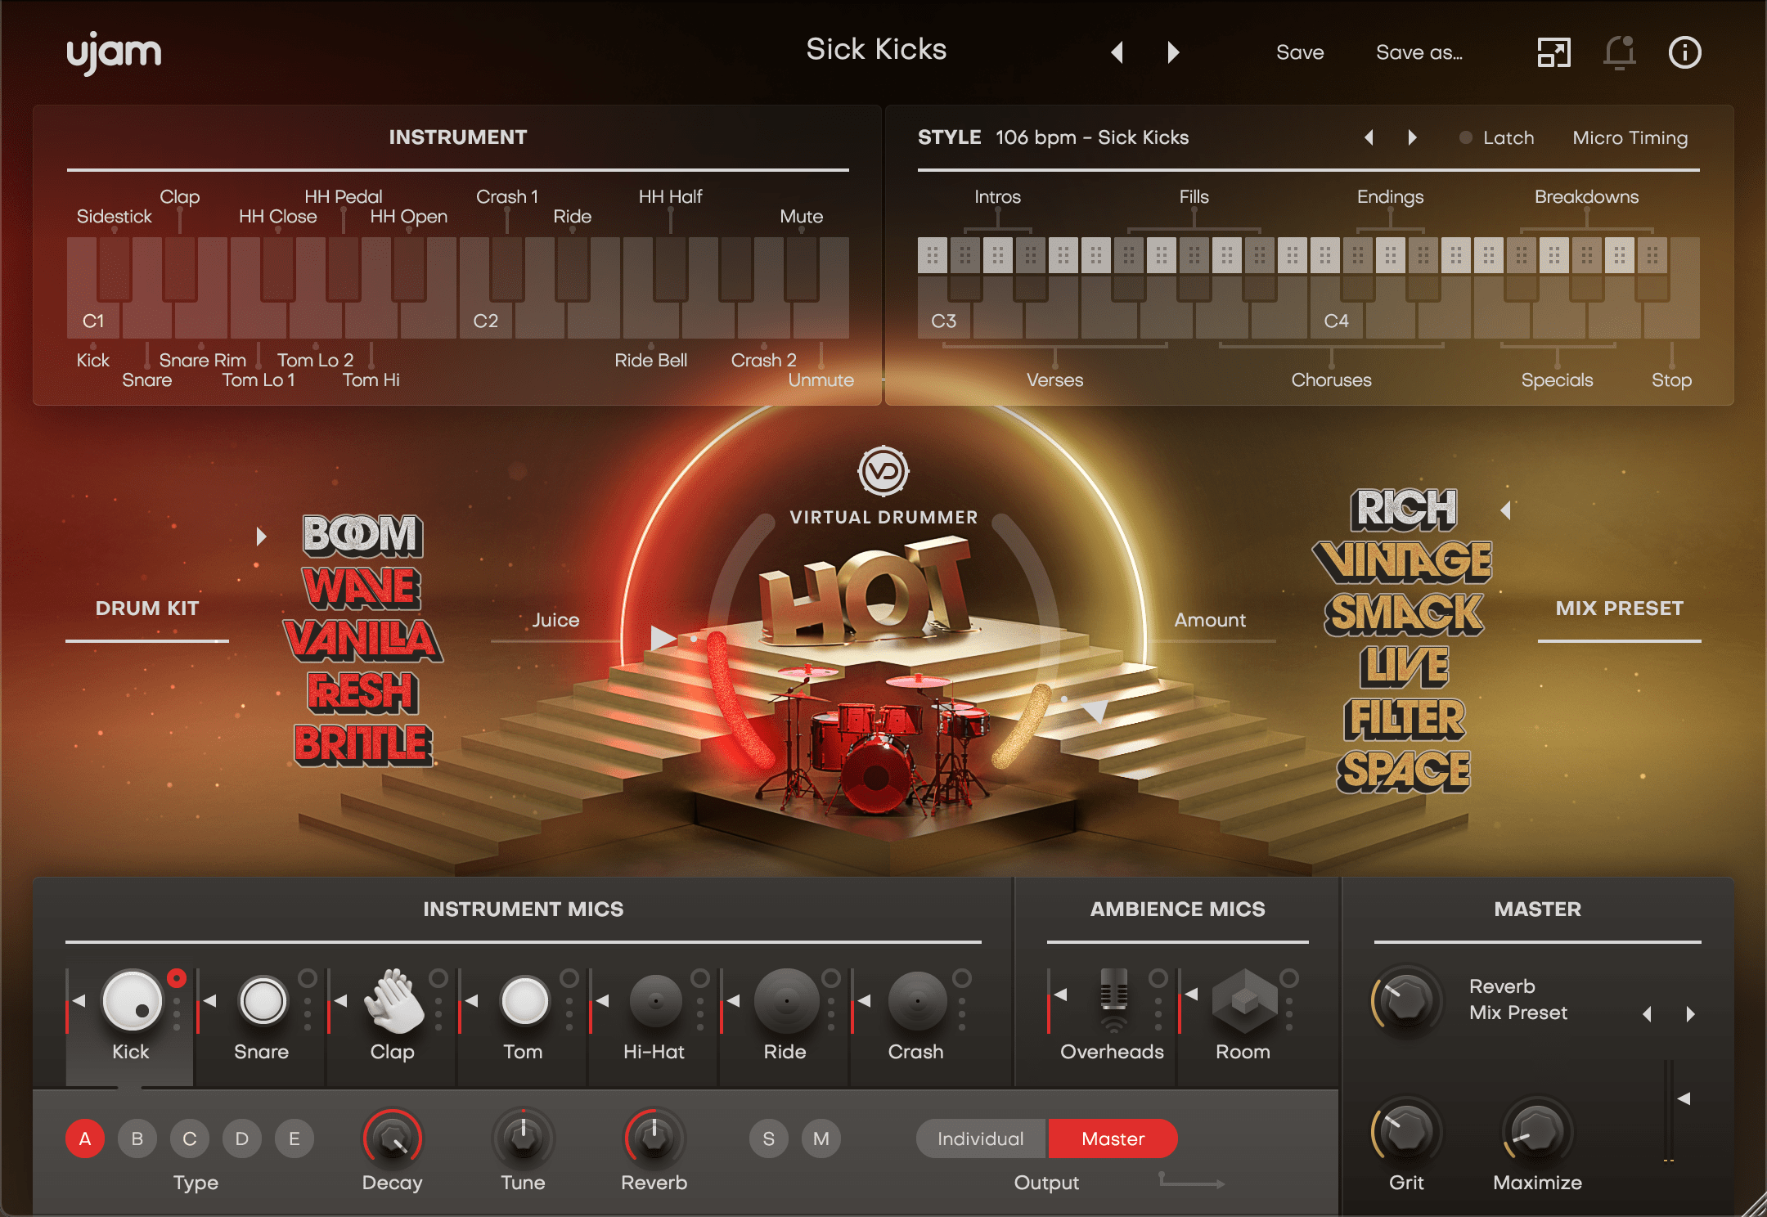Open Micro Timing settings
This screenshot has height=1217, width=1767.
[x=1630, y=137]
